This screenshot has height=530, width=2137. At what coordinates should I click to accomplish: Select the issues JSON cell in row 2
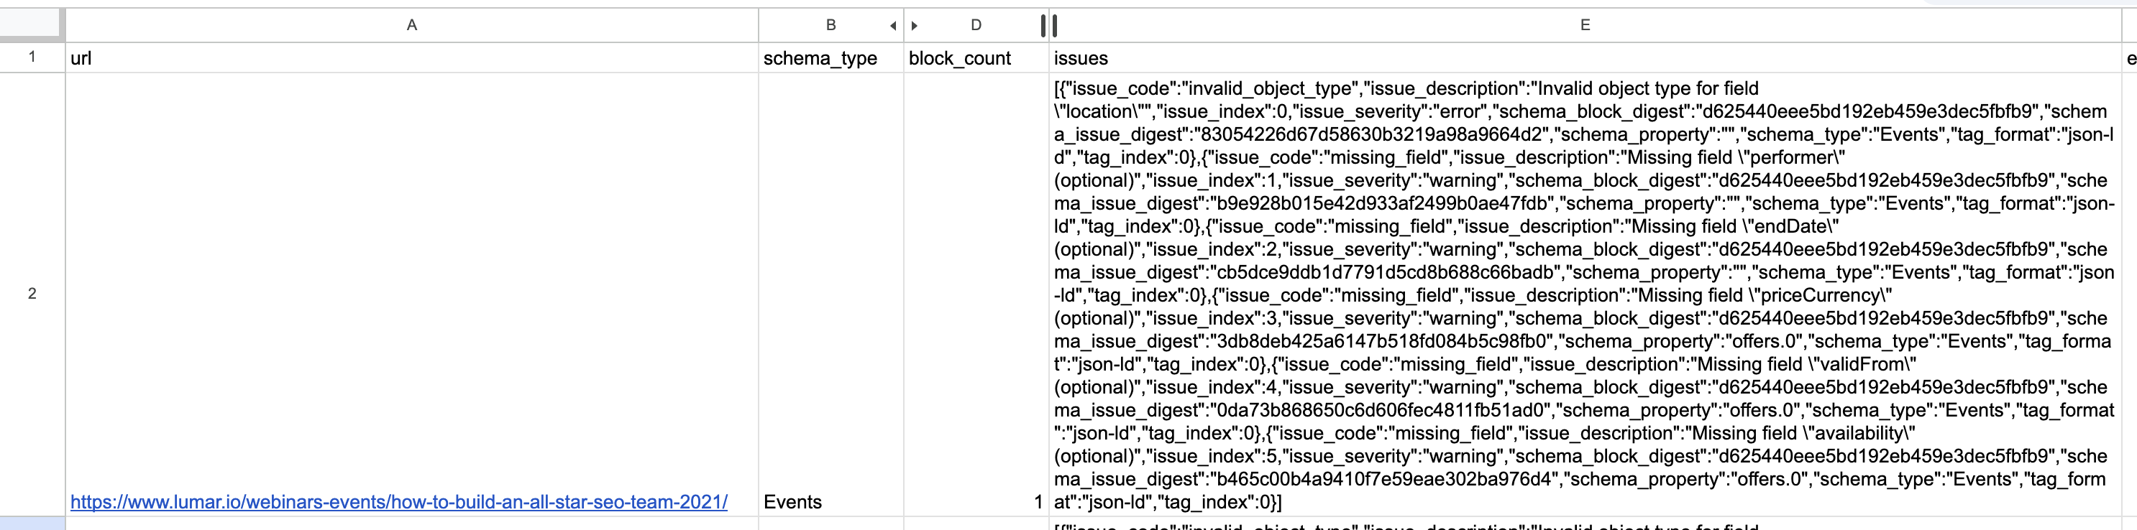[x=1585, y=294]
